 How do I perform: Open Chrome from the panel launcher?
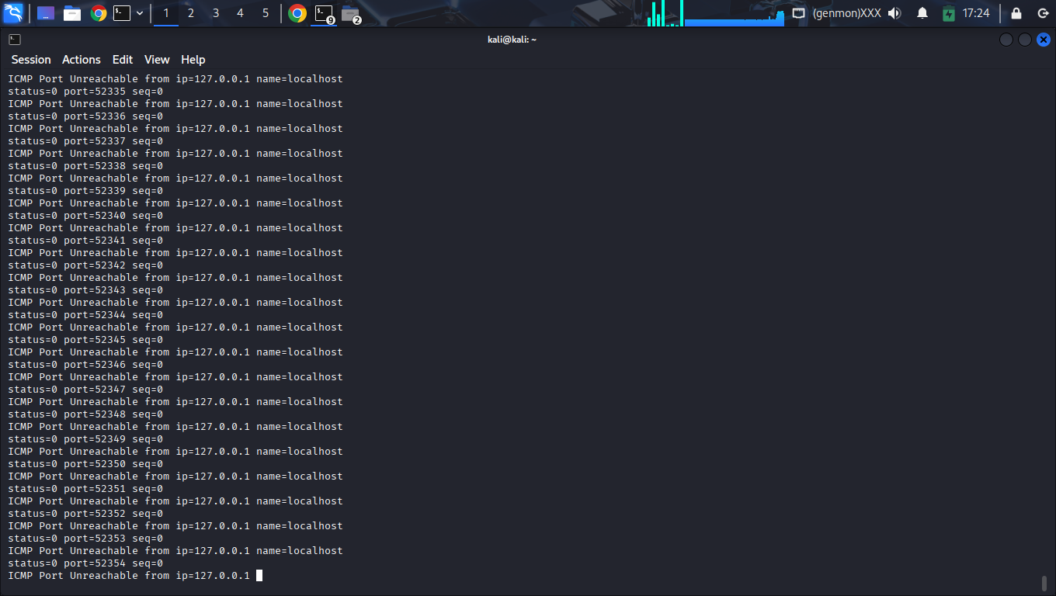(98, 13)
